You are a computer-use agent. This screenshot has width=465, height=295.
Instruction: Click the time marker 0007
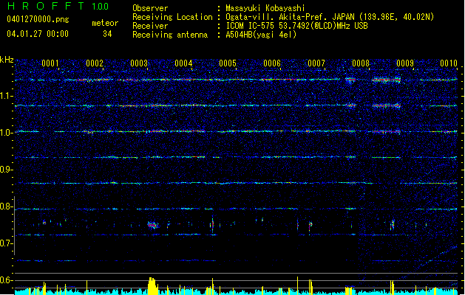pos(316,63)
